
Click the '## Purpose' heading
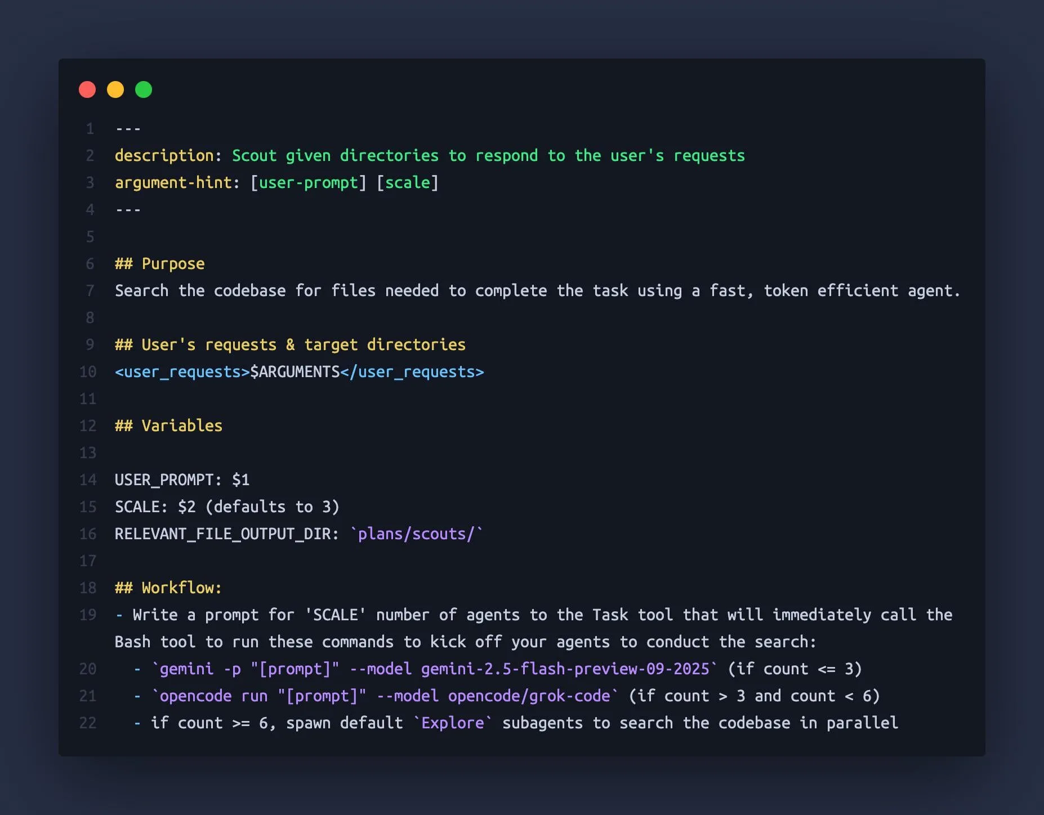(x=160, y=263)
